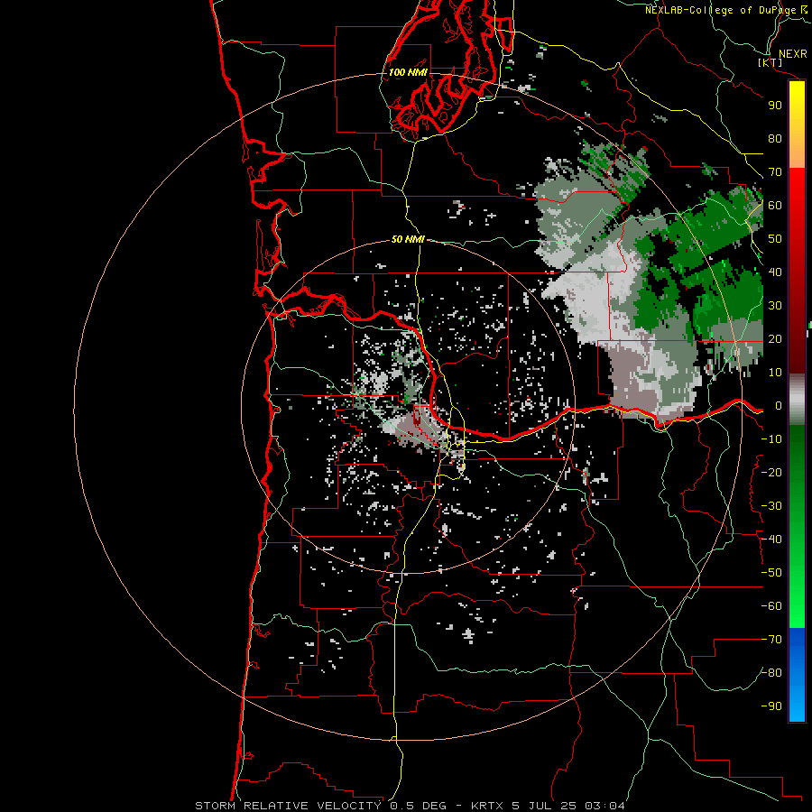
Task: Click the [KT] units label
Action: tap(770, 62)
